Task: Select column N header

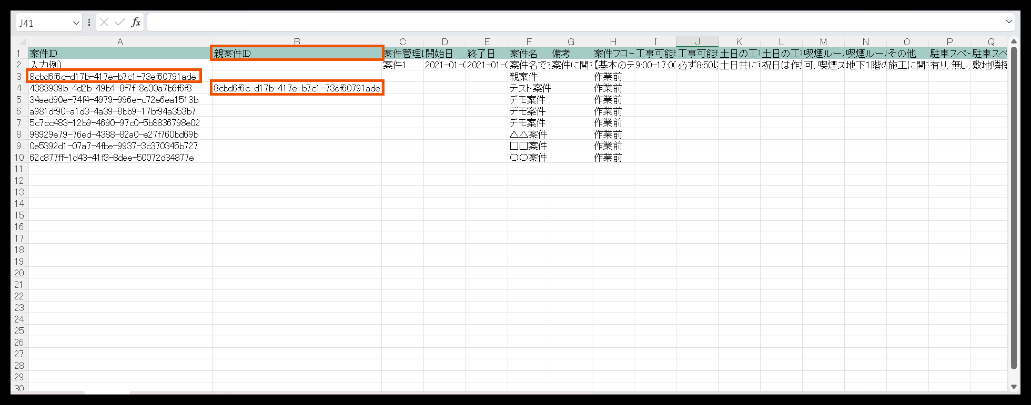Action: (x=865, y=42)
